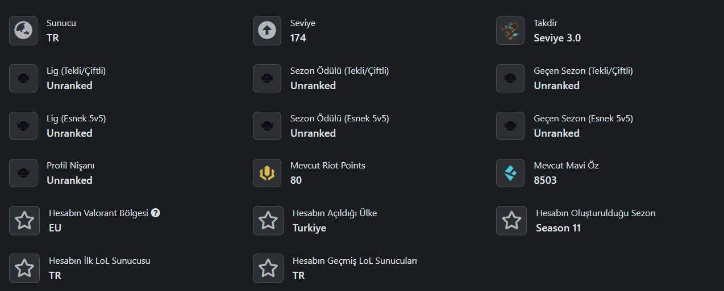Click the Takdir honor emblem icon
This screenshot has height=291, width=724.
pos(510,31)
